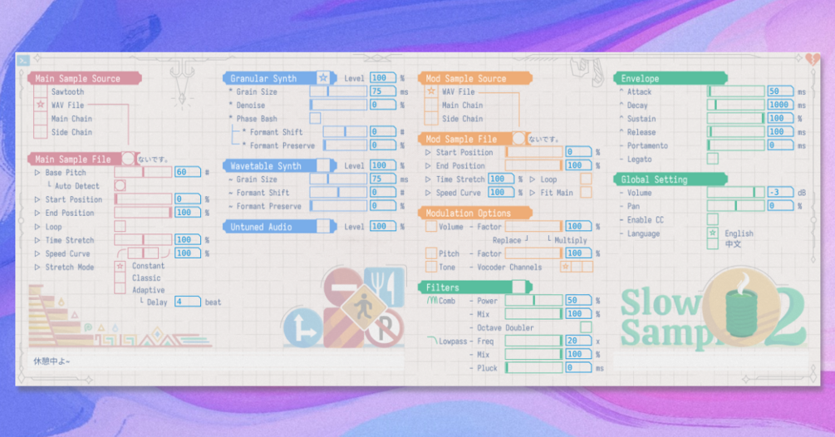Toggle the Untuned Audio switch
The image size is (835, 437).
pos(323,226)
